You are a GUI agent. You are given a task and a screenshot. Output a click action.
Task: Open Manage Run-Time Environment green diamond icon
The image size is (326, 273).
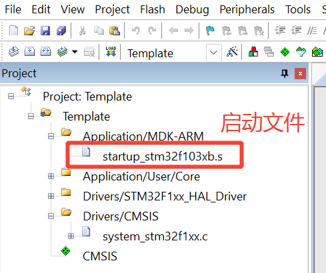[285, 52]
